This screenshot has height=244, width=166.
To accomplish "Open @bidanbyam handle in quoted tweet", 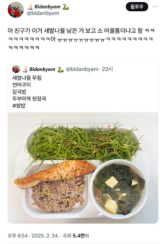I will pyautogui.click(x=82, y=69).
